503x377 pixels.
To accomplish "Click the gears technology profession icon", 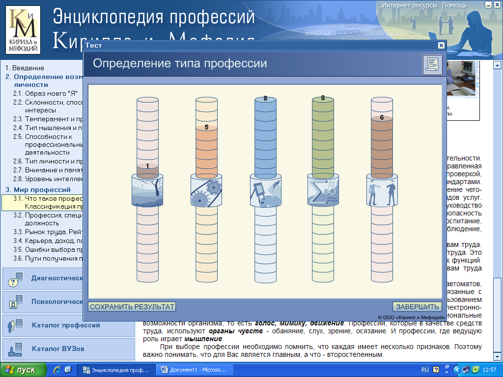I will (x=206, y=191).
